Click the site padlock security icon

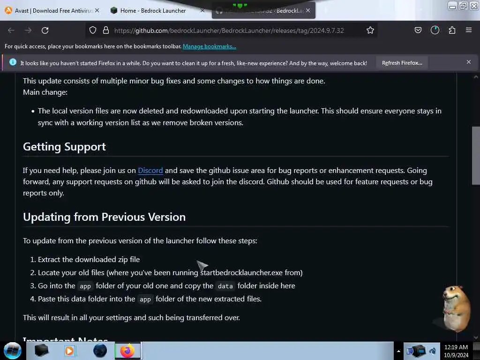106,30
